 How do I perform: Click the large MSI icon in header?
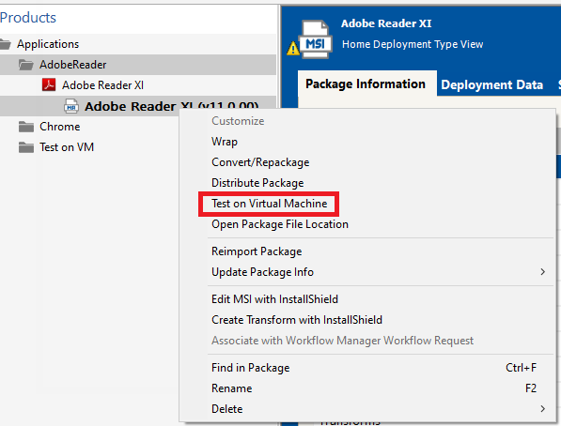(x=316, y=39)
